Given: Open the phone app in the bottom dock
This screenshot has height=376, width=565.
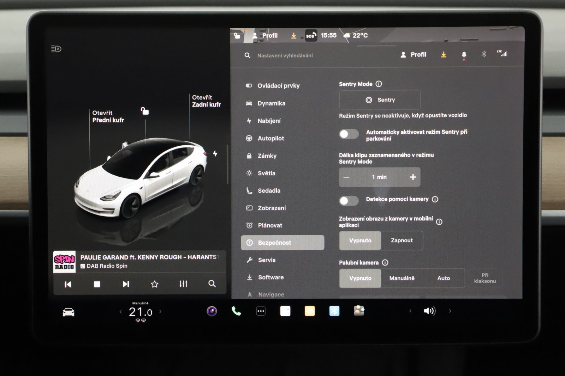Looking at the screenshot, I should tap(236, 311).
